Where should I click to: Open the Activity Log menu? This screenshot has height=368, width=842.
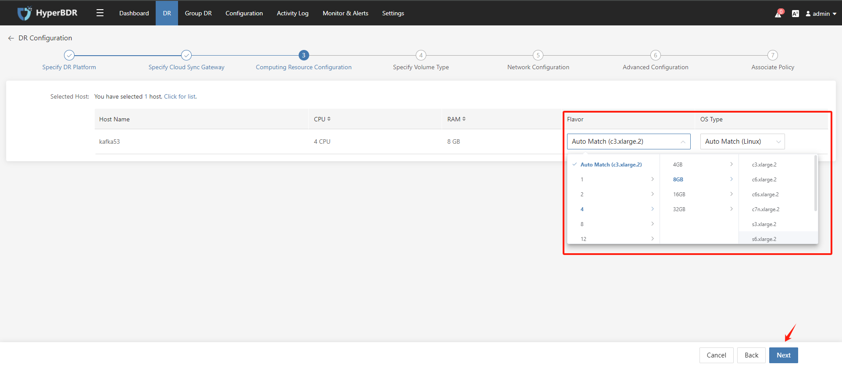(x=293, y=13)
